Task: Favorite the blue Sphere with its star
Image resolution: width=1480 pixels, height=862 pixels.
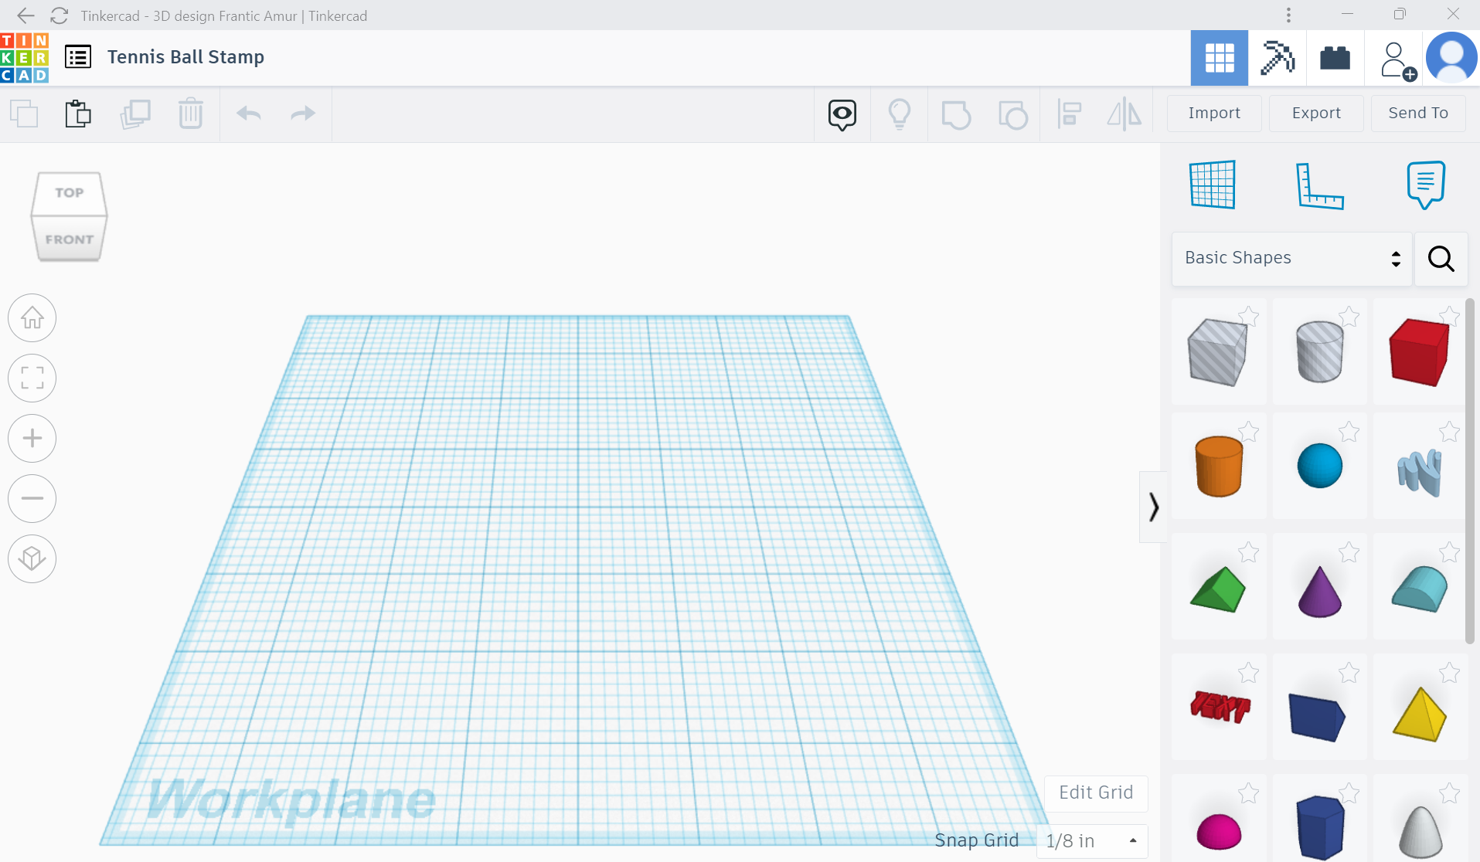Action: [1349, 431]
